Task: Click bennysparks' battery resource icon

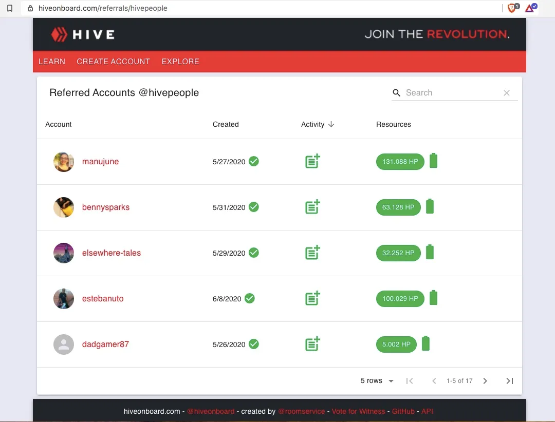Action: coord(430,206)
